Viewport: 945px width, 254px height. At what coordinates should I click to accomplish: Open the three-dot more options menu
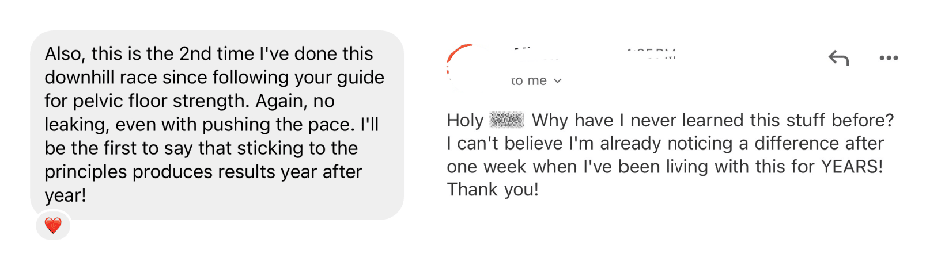click(x=889, y=58)
